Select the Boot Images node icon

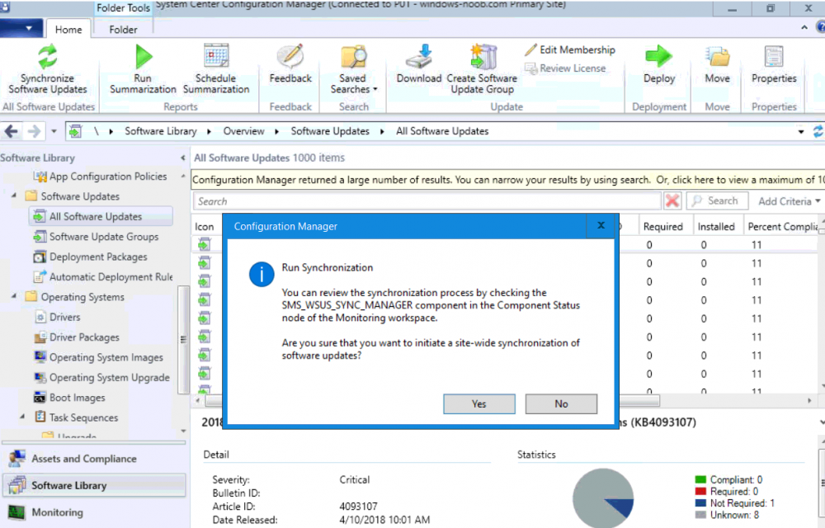(x=40, y=398)
